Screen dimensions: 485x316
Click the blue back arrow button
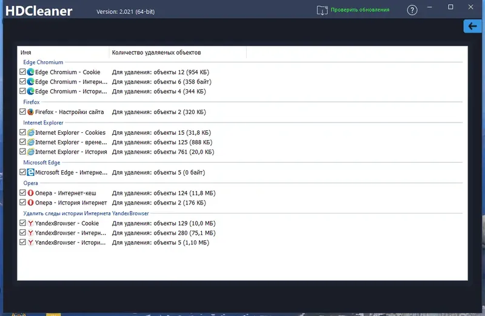pyautogui.click(x=473, y=26)
